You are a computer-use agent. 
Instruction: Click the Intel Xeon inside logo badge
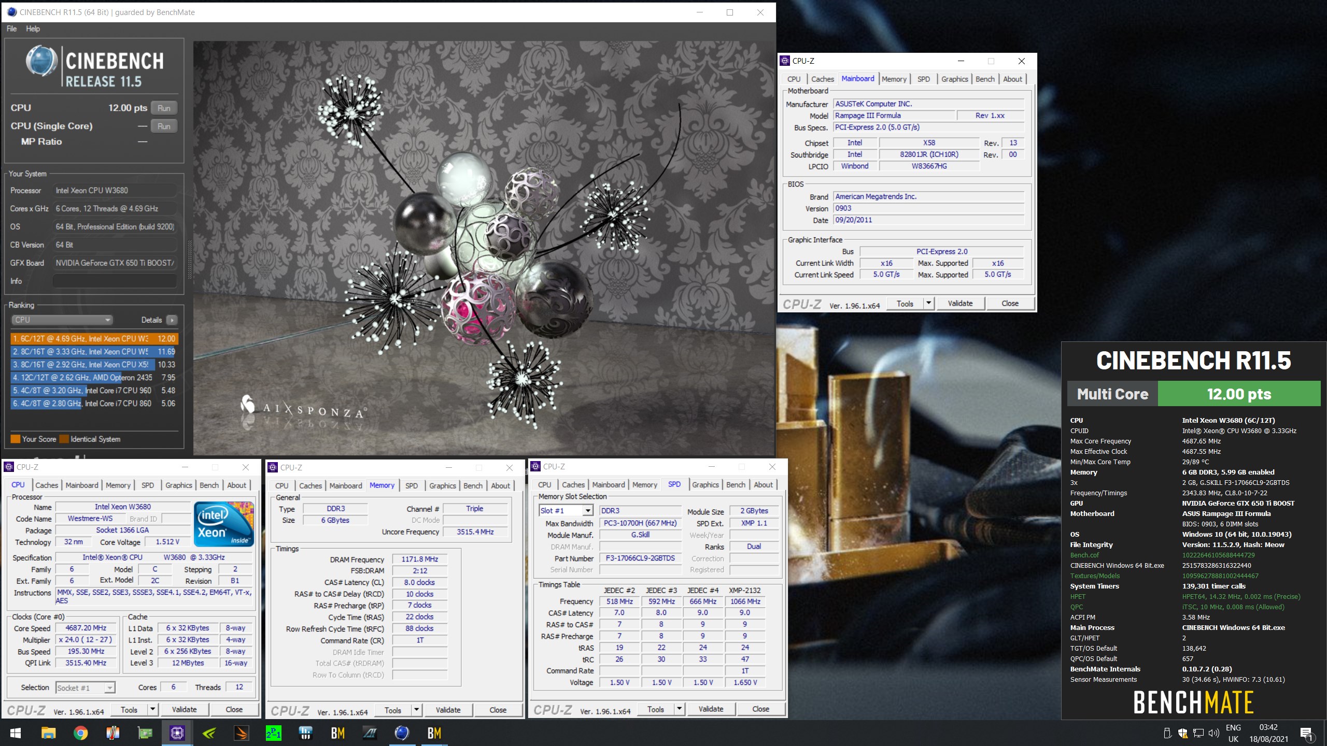(224, 524)
